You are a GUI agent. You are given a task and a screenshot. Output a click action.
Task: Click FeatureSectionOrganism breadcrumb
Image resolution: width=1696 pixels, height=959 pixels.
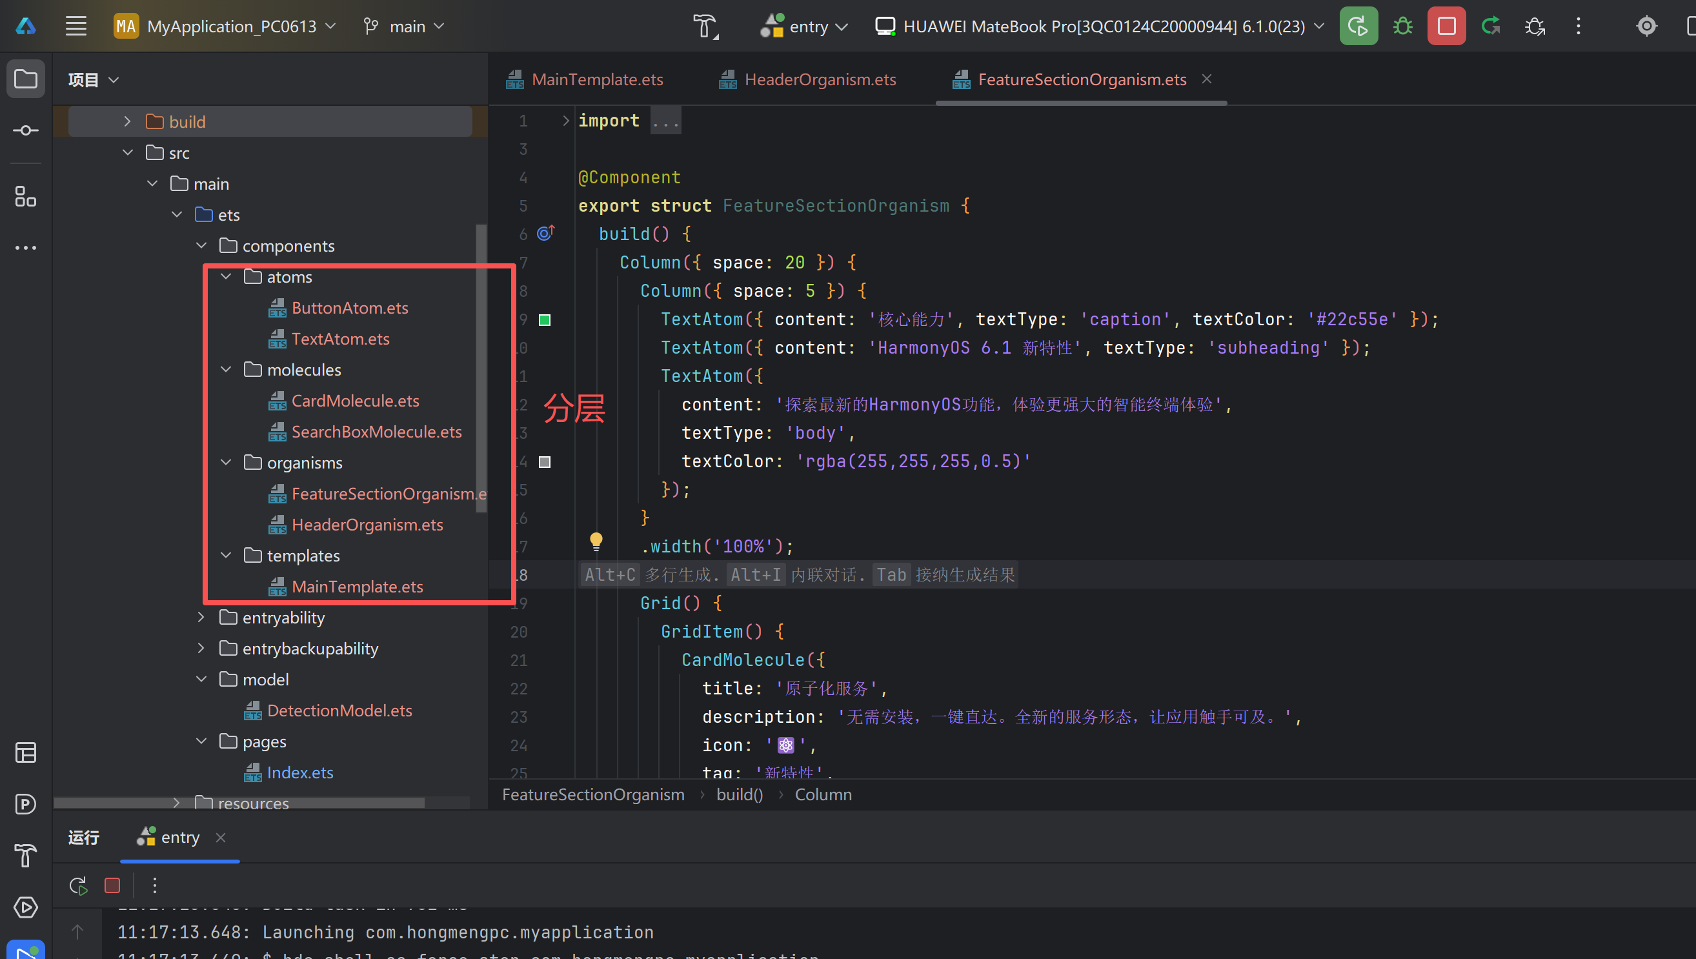(593, 794)
